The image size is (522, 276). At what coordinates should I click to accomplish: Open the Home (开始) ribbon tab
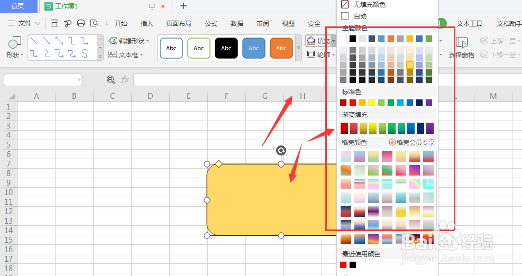click(121, 23)
